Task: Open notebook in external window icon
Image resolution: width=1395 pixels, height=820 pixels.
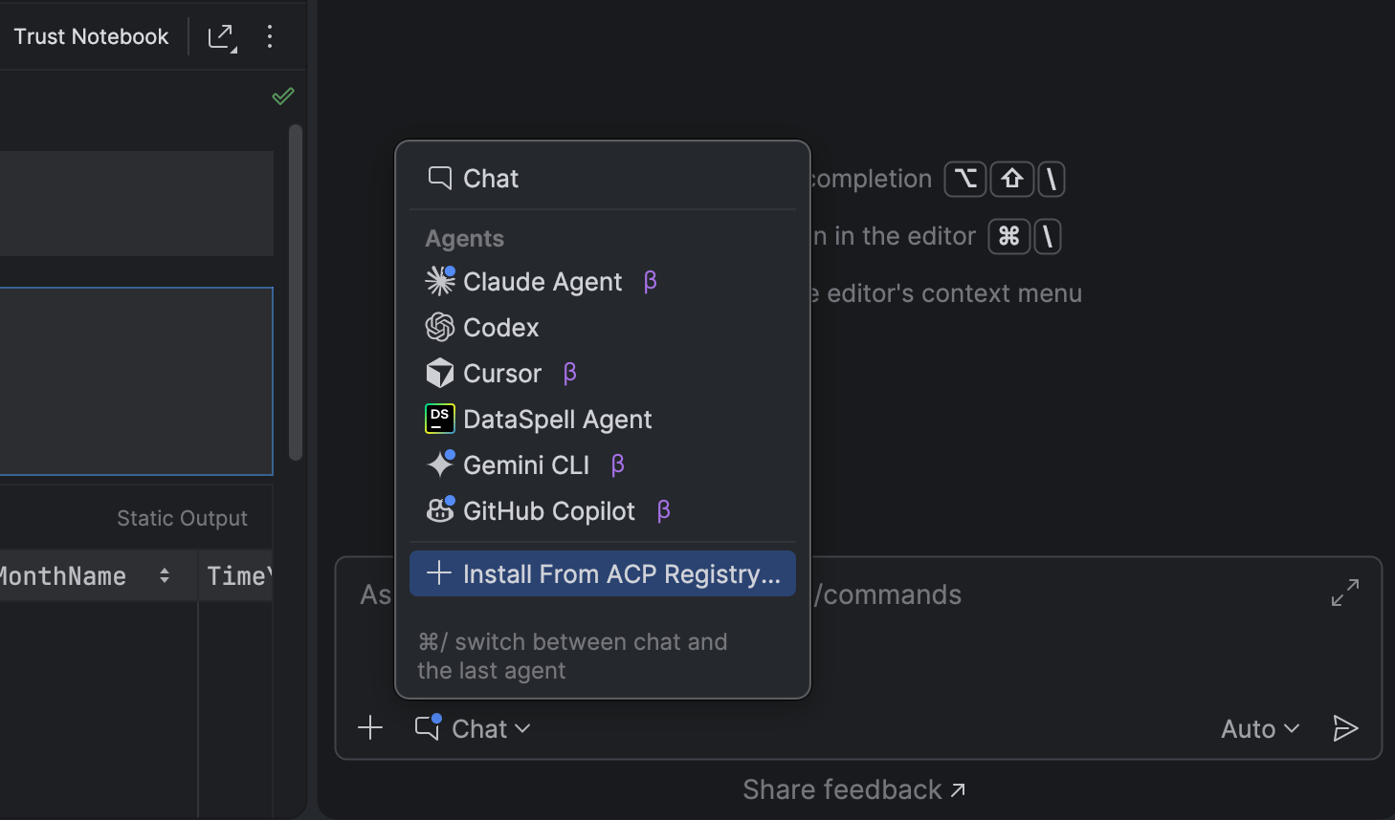Action: point(222,37)
